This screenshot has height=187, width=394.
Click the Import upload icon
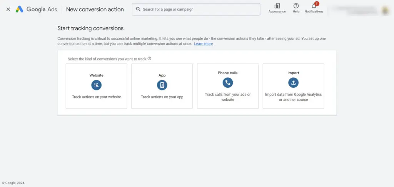point(294,82)
